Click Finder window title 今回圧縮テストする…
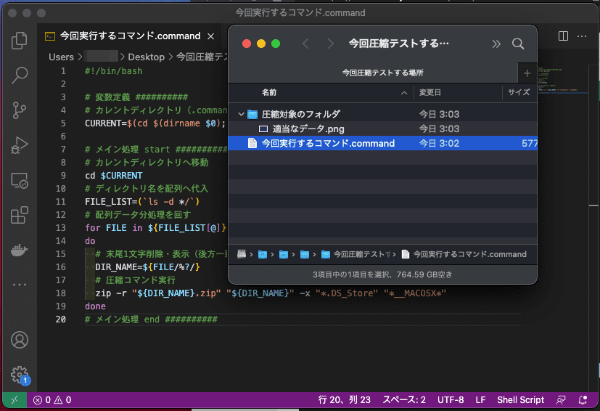Viewport: 600px width, 411px height. [x=398, y=44]
